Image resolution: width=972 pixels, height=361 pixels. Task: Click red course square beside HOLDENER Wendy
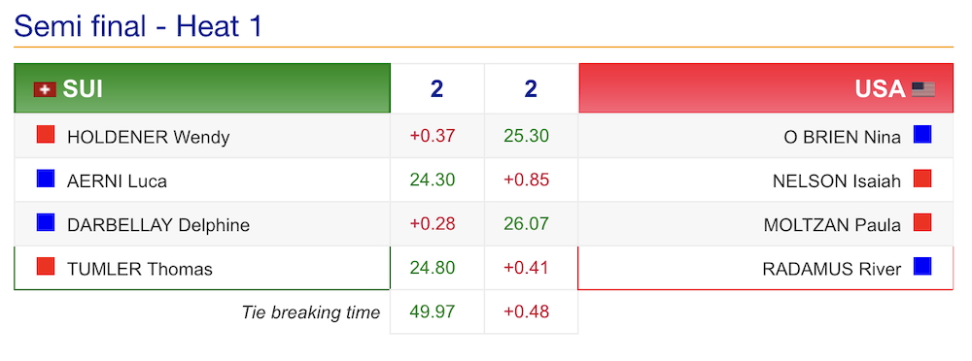46,134
